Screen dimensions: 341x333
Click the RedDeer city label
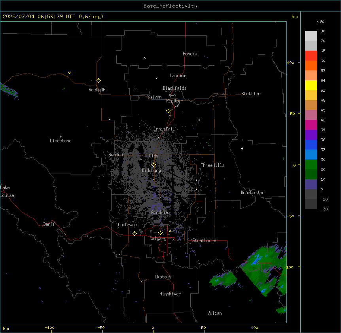click(x=174, y=101)
